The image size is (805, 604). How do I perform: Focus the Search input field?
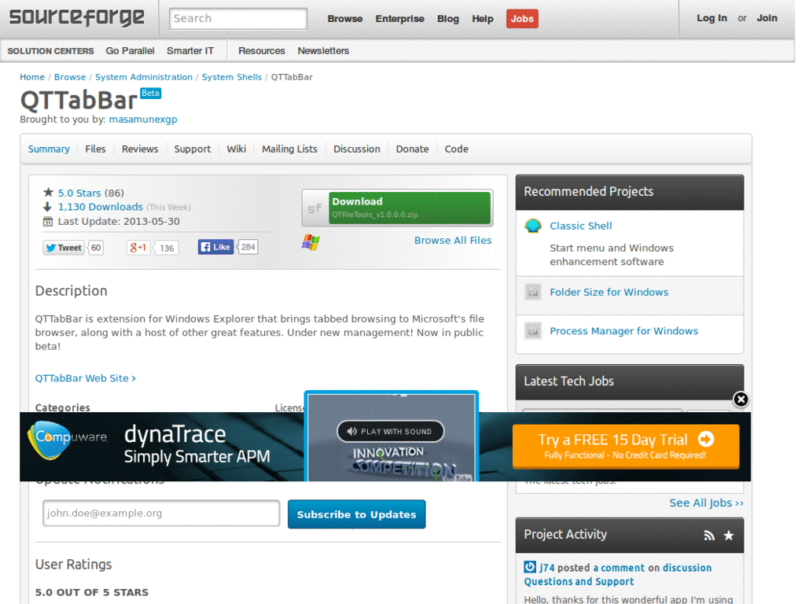pyautogui.click(x=238, y=19)
